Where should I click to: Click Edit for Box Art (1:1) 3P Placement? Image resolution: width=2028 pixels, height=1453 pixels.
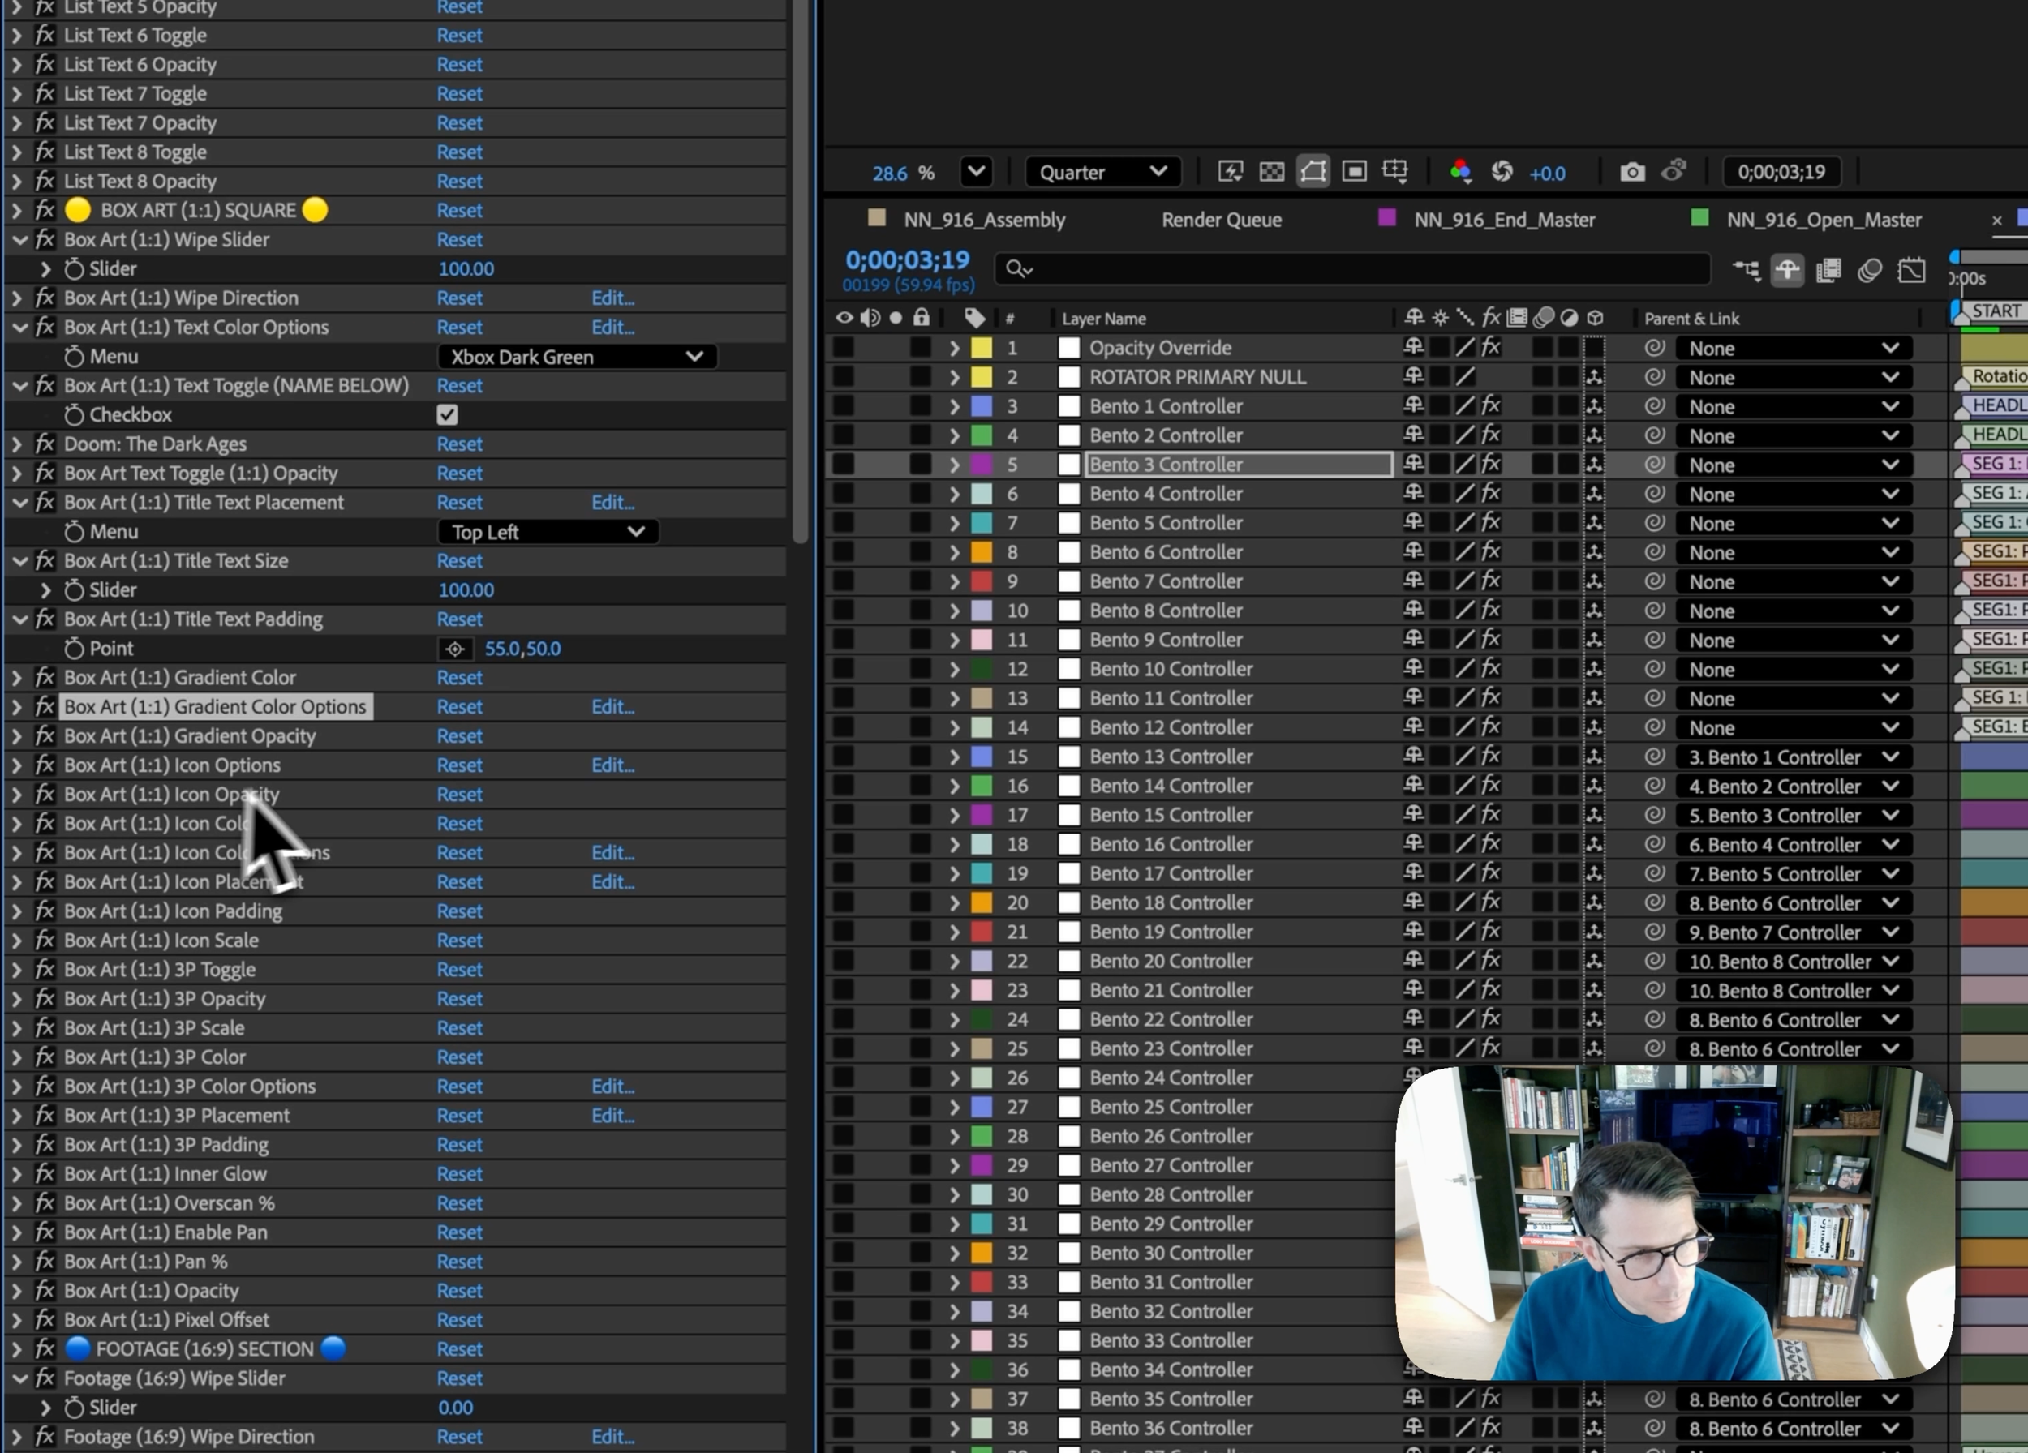click(612, 1115)
